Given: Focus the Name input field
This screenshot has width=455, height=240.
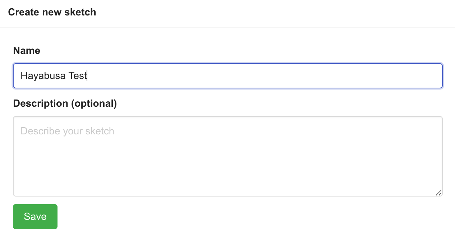Looking at the screenshot, I should (x=227, y=76).
